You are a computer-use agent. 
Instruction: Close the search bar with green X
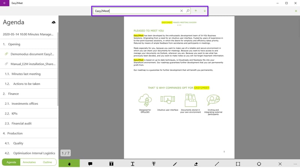pos(296,11)
